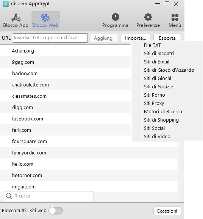Select imgur.com row
Screen dimensions: 203x219
click(x=89, y=187)
